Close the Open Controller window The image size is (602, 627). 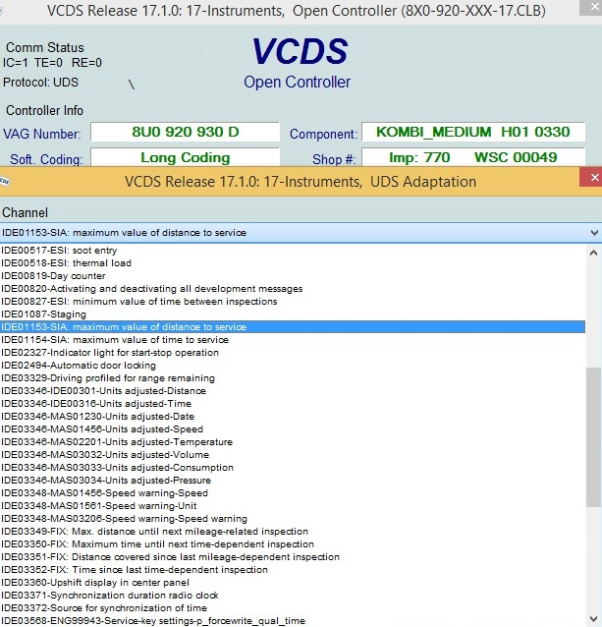pos(593,7)
